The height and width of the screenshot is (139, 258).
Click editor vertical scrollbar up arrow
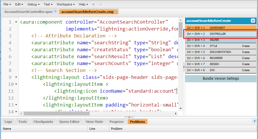(180, 20)
